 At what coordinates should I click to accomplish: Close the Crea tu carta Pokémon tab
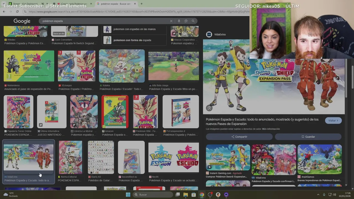(91, 4)
